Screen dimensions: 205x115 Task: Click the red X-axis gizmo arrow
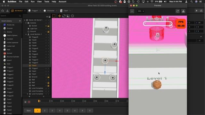click(117, 61)
